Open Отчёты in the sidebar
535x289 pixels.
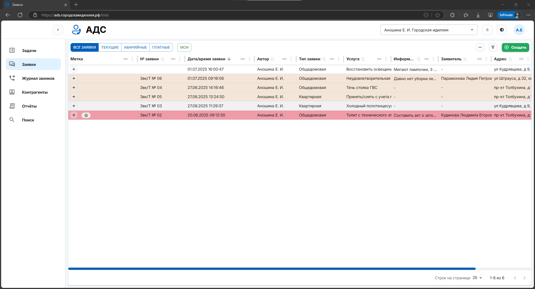[29, 106]
